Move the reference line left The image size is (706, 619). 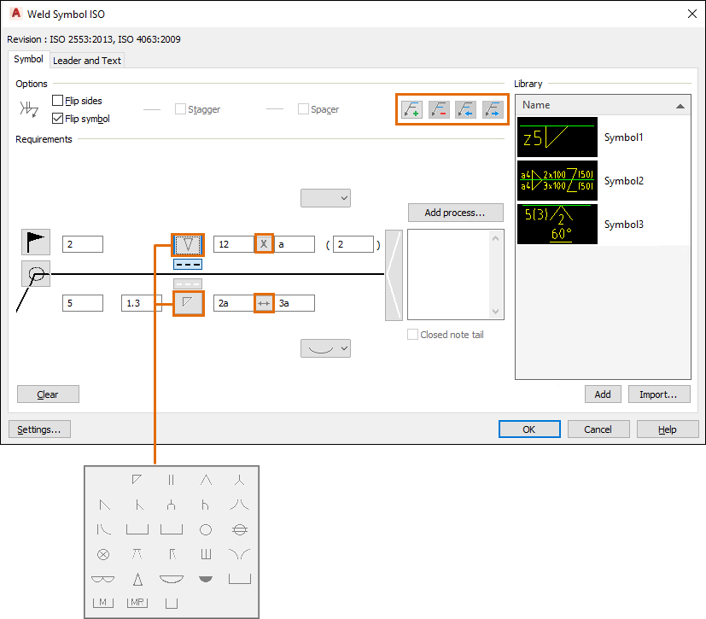pos(466,109)
